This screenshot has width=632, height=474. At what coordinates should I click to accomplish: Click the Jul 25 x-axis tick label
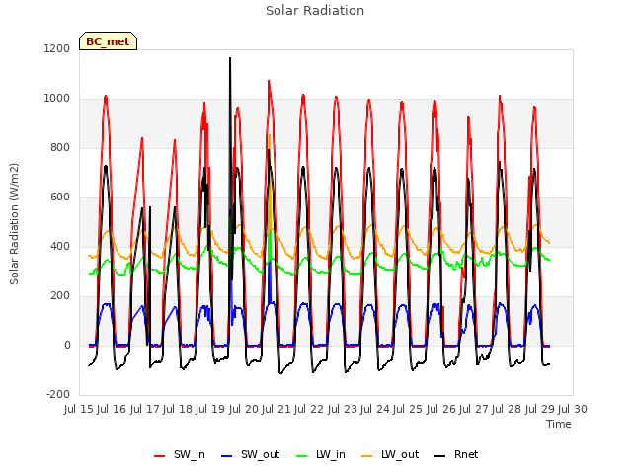[x=408, y=409]
